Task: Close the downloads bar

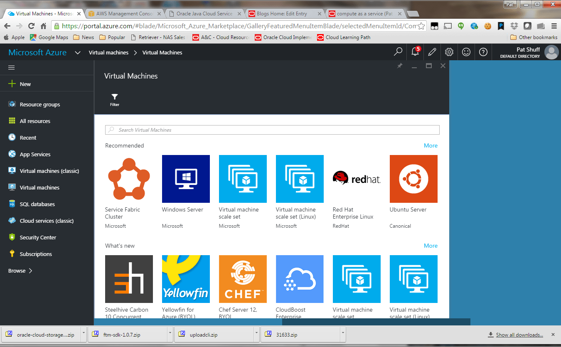Action: [553, 334]
